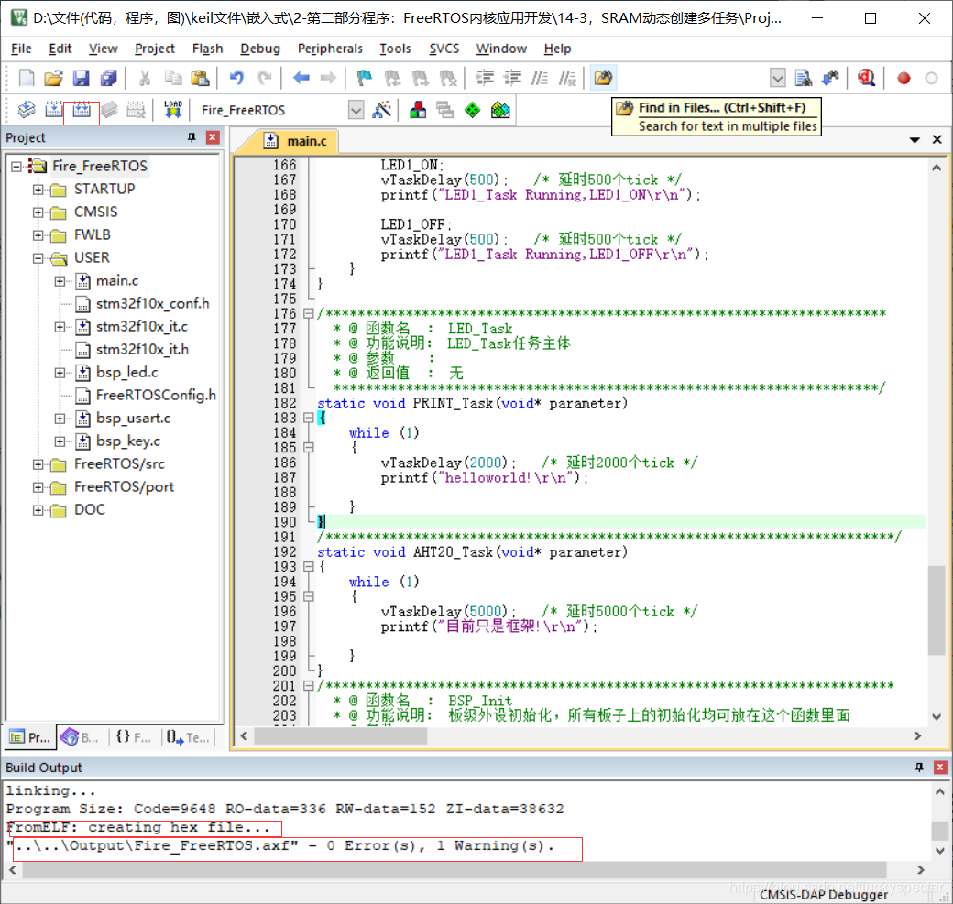Click the Undo arrow icon

(236, 79)
